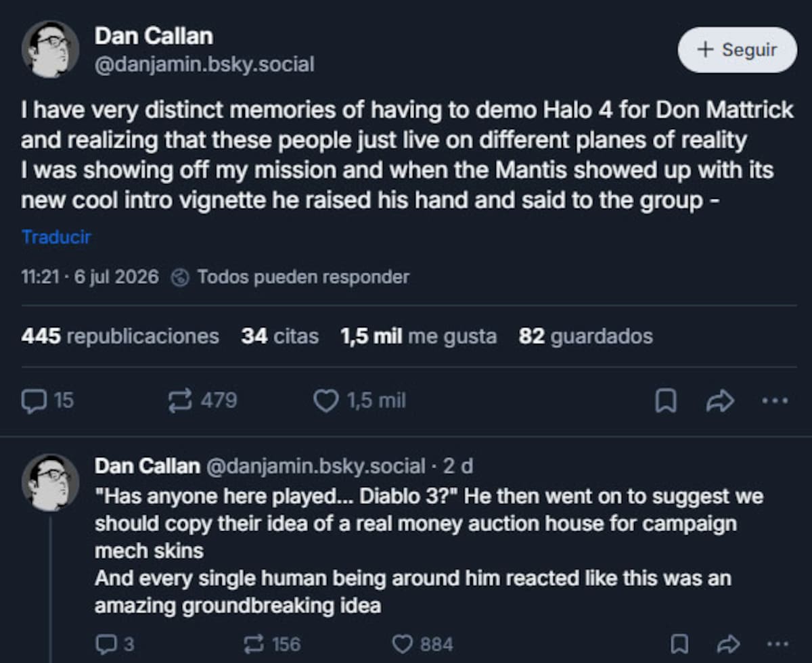Screen dimensions: 812x663
Task: Translate post using Traducir link
Action: [x=56, y=237]
